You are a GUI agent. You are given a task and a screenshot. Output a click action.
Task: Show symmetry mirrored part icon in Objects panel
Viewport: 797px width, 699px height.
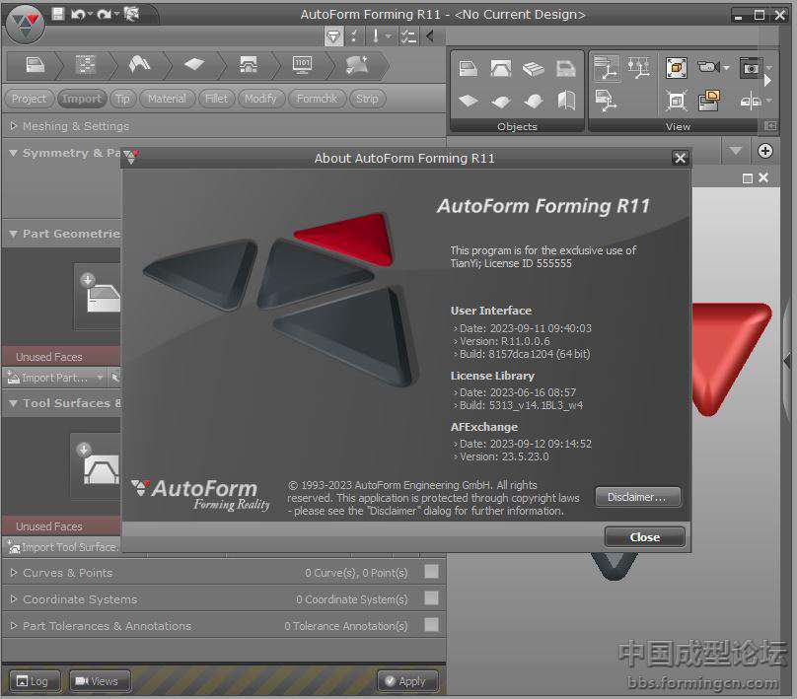click(566, 101)
